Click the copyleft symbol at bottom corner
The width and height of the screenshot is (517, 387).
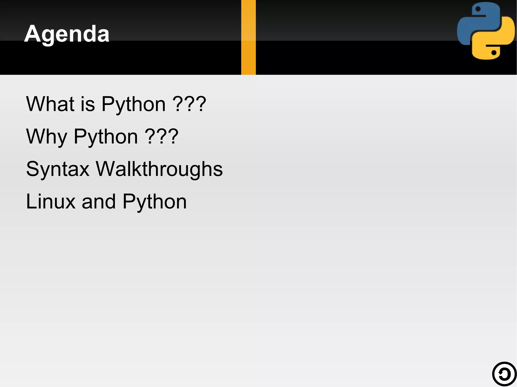pyautogui.click(x=504, y=374)
